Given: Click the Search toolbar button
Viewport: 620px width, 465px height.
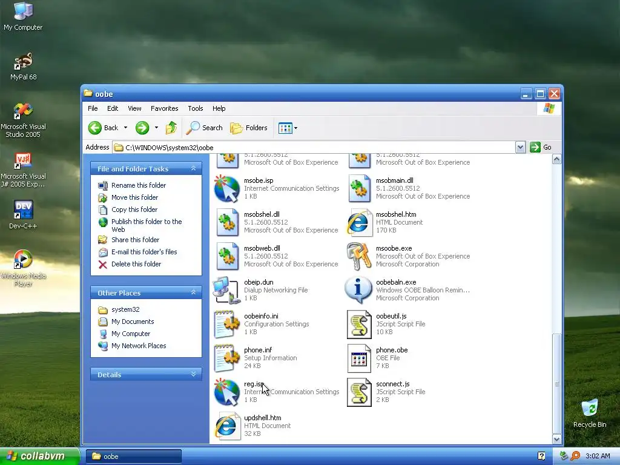Looking at the screenshot, I should click(205, 128).
